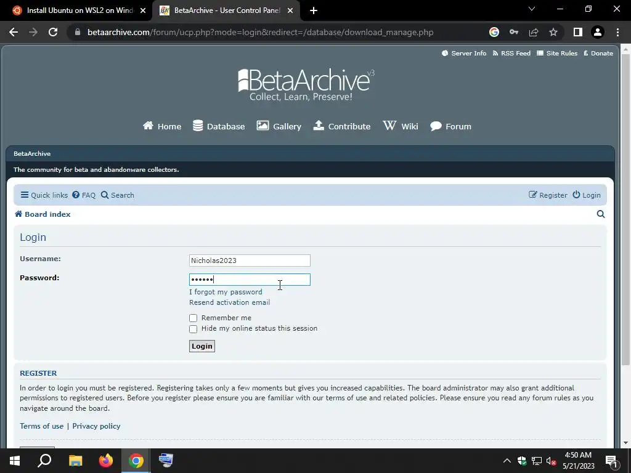Click the browser forward arrow
Screen dimensions: 631x473
click(x=33, y=32)
